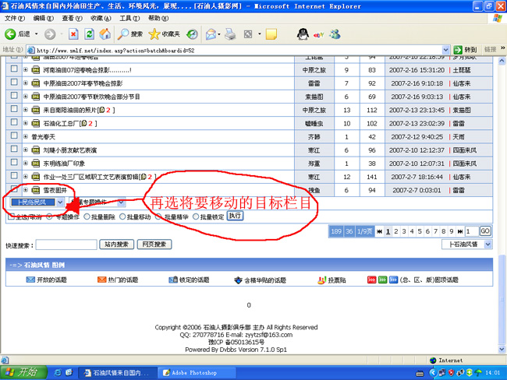This screenshot has height=380, width=507.
Task: Click the IE quick launch icon in taskbar
Action: (58, 372)
